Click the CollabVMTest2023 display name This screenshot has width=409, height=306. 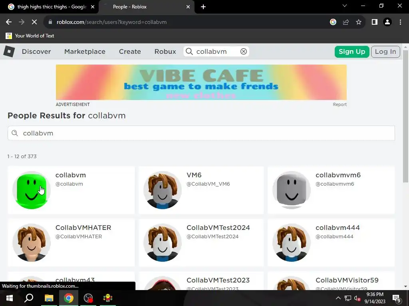[x=218, y=280]
